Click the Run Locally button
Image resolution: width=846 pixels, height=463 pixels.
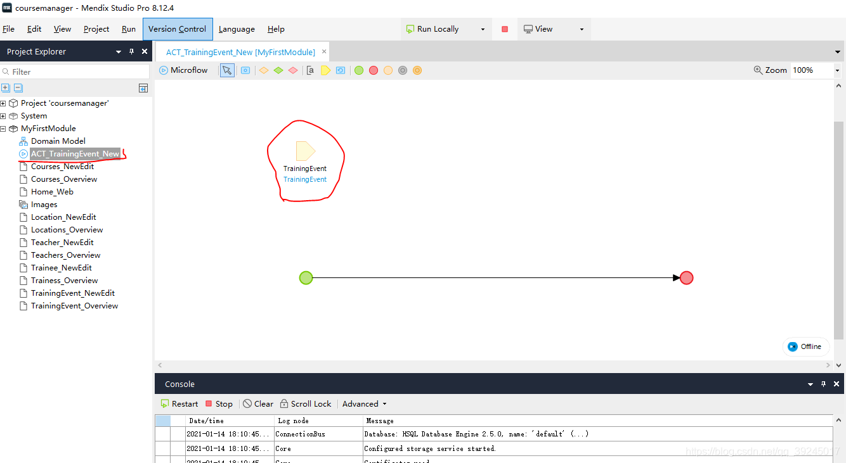(x=438, y=29)
